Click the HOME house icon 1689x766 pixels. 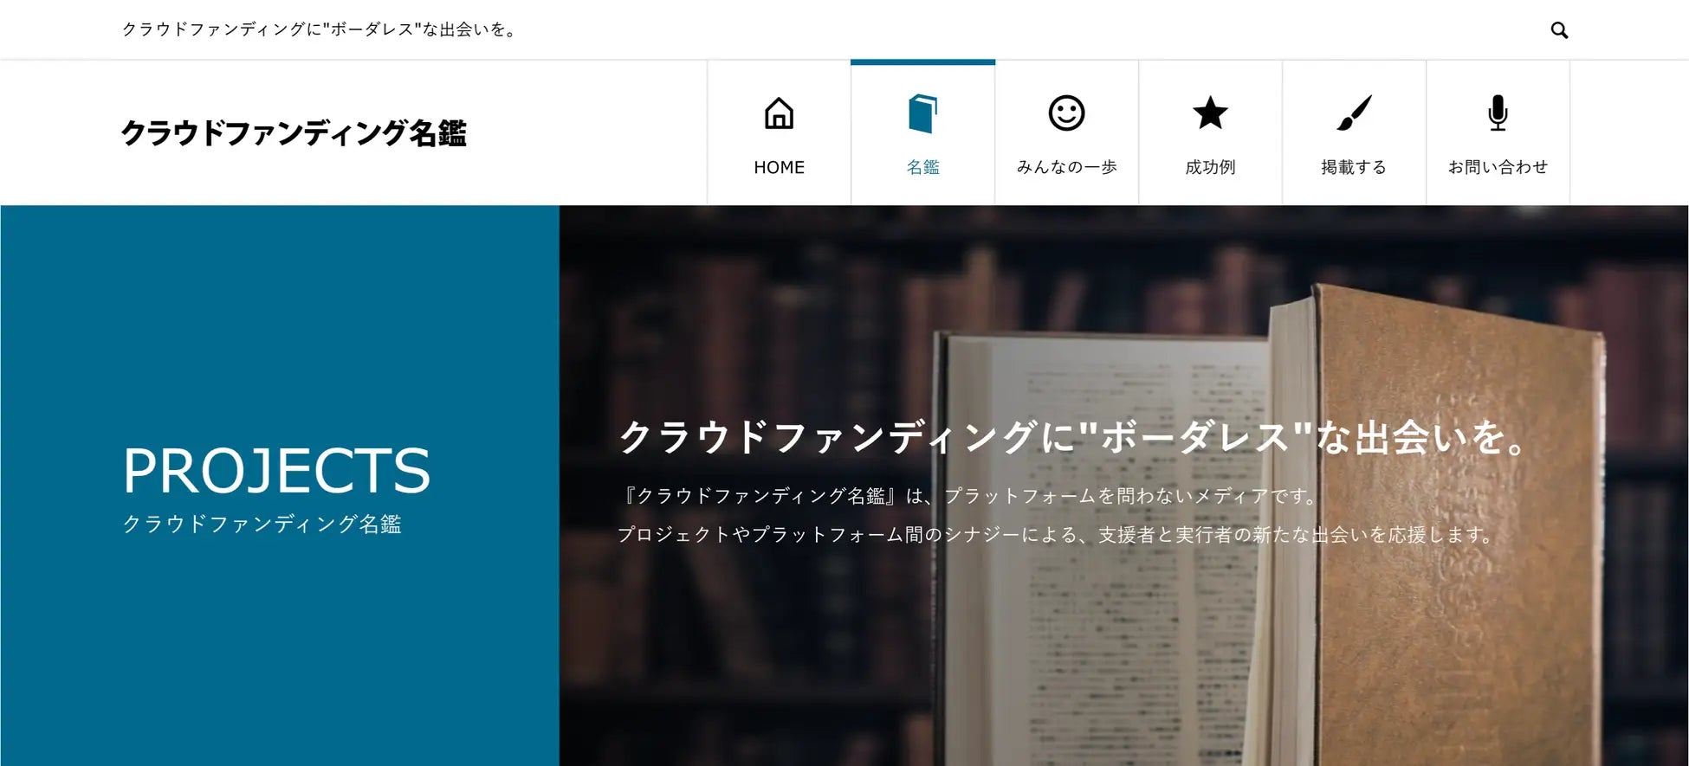tap(779, 113)
